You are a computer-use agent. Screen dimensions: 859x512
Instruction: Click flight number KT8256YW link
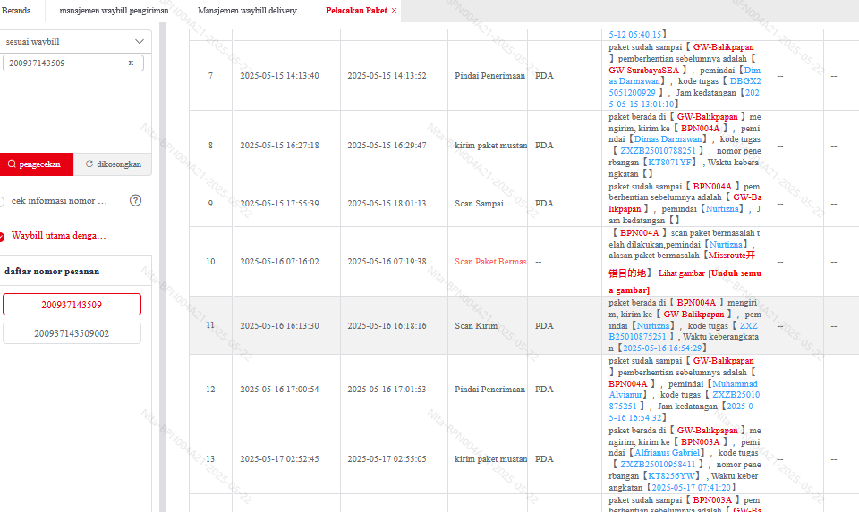point(672,476)
